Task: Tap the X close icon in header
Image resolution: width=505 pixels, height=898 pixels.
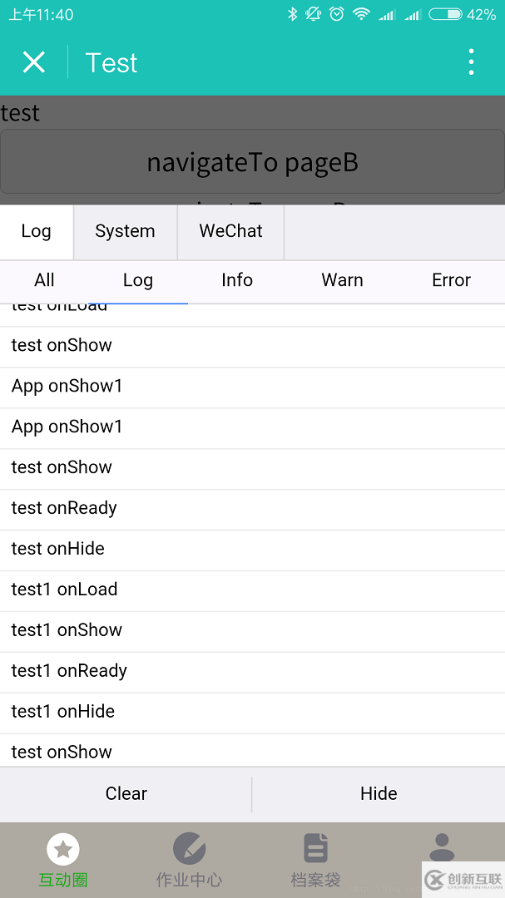Action: click(34, 62)
